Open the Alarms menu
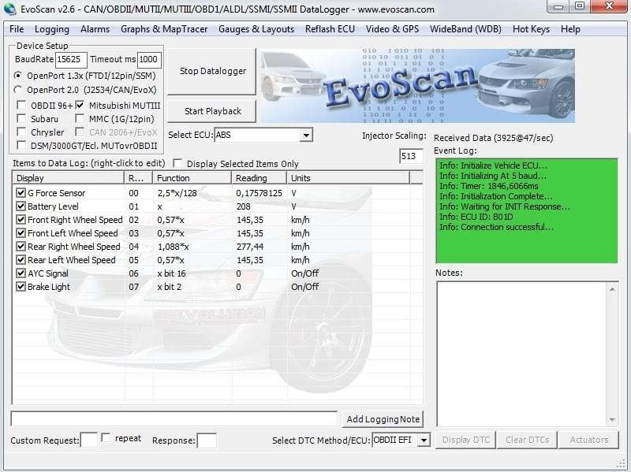The height and width of the screenshot is (472, 631). click(x=95, y=29)
